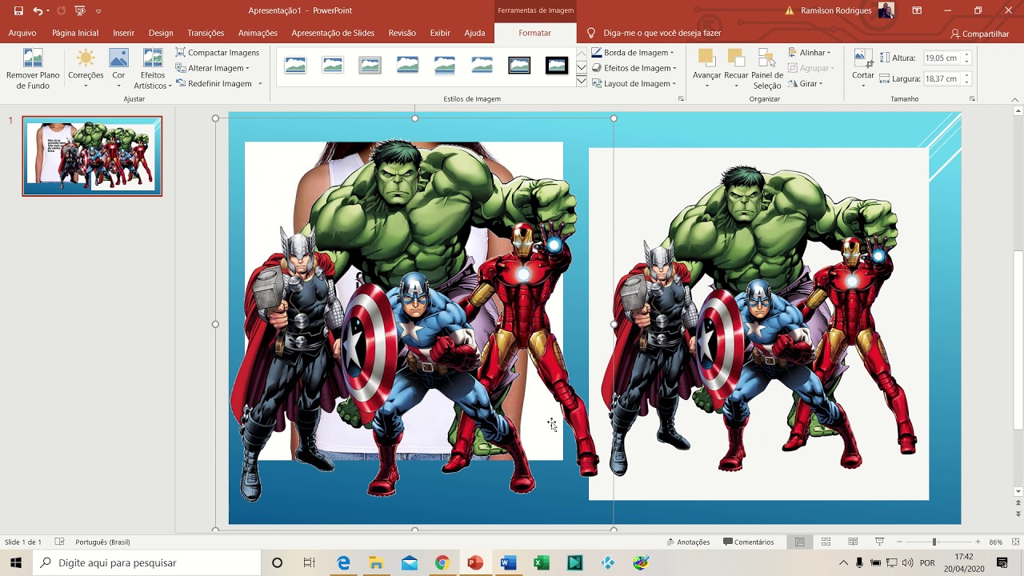Switch to Inserir tab
Viewport: 1024px width, 576px height.
(123, 33)
